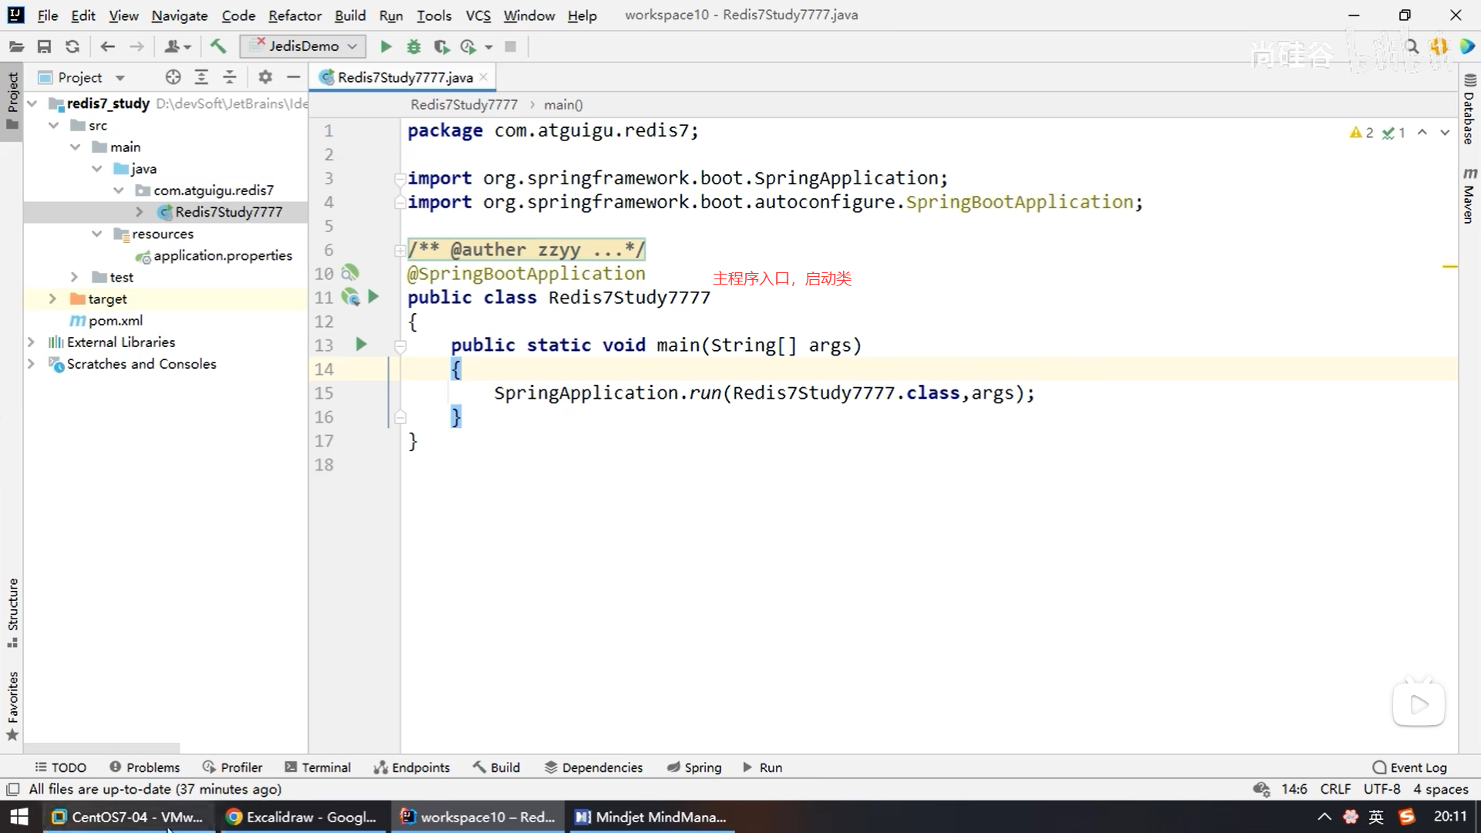Open the JedisDemo run configuration dropdown
The height and width of the screenshot is (833, 1481).
[303, 46]
